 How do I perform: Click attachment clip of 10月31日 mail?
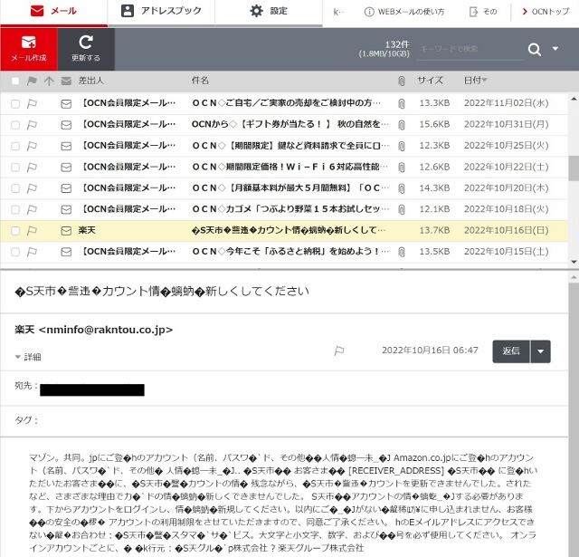coord(402,125)
